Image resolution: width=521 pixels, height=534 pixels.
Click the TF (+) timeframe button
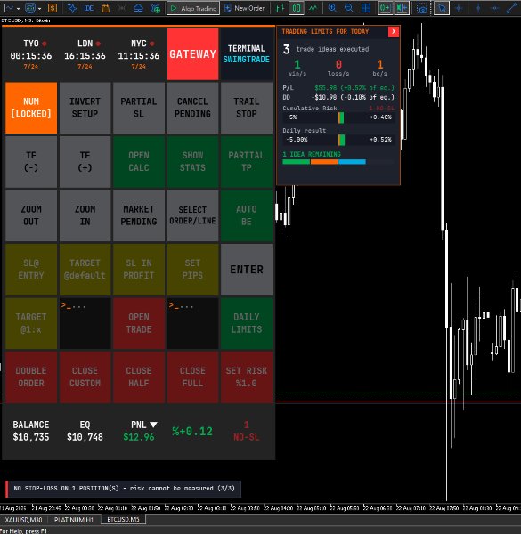(x=85, y=161)
